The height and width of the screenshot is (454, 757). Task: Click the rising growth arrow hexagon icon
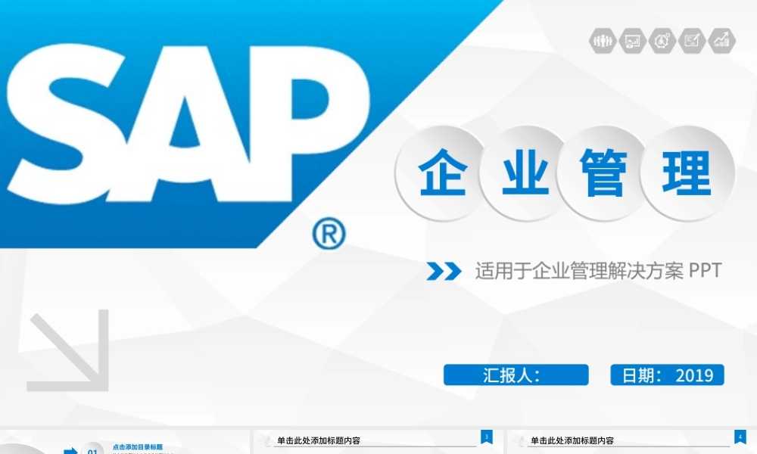pos(721,41)
